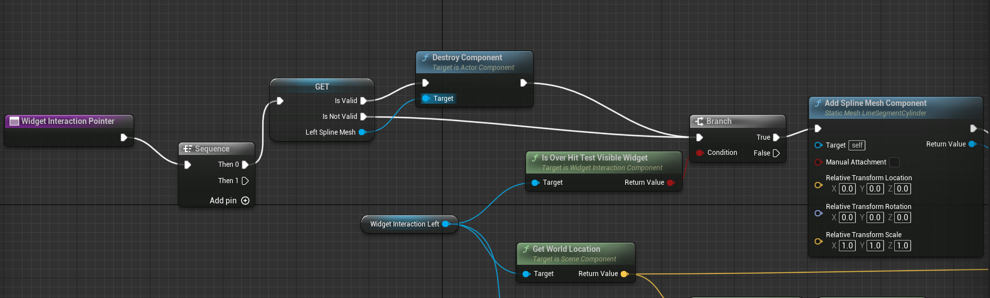Viewport: 990px width, 298px height.
Task: Click the Destroy Component Target pin
Action: coord(426,99)
